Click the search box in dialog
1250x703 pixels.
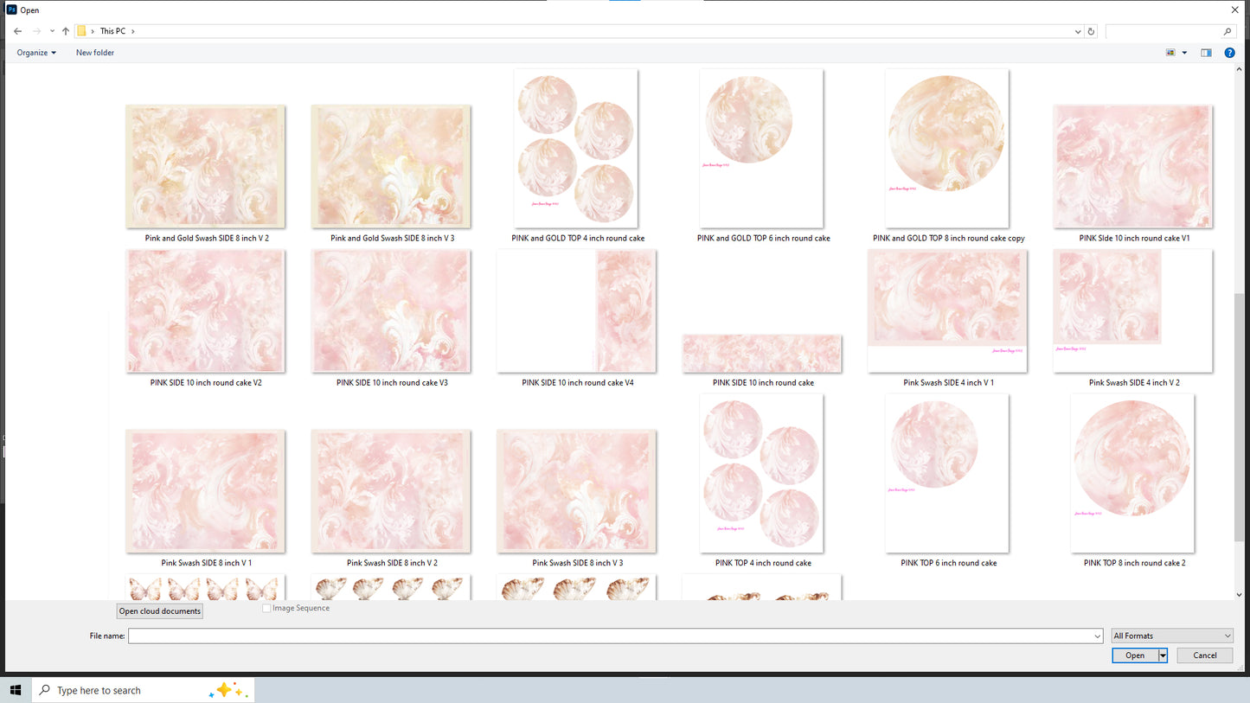[x=1170, y=31]
